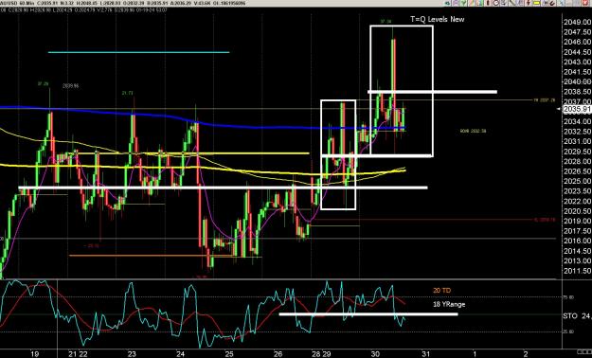
Task: Click the 2049.00 price axis label
Action: coord(577,22)
